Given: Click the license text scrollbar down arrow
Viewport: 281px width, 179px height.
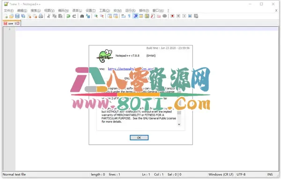Looking at the screenshot, I should tap(179, 124).
